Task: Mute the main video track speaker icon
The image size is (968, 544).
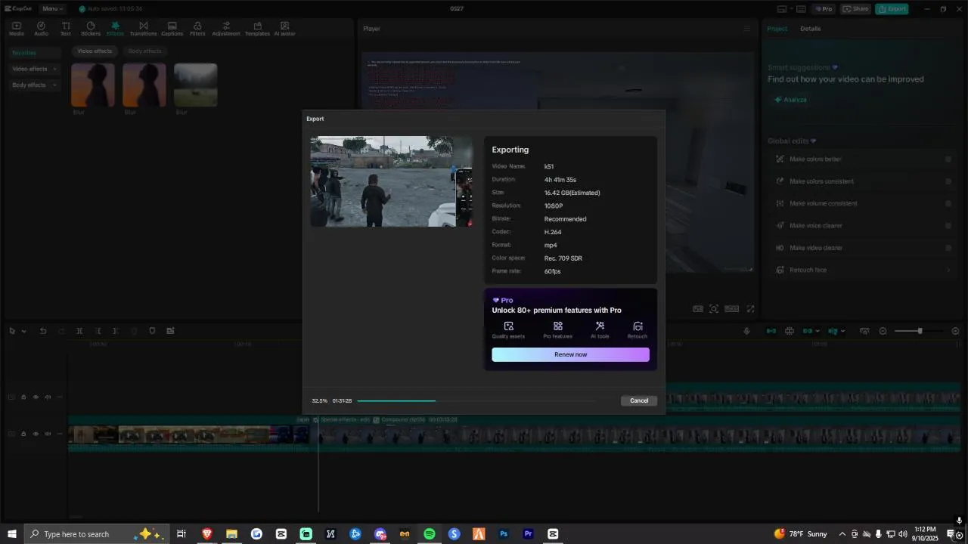Action: pyautogui.click(x=48, y=434)
